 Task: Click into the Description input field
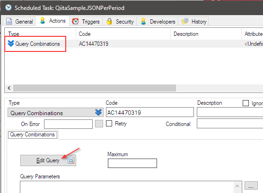coord(230,112)
